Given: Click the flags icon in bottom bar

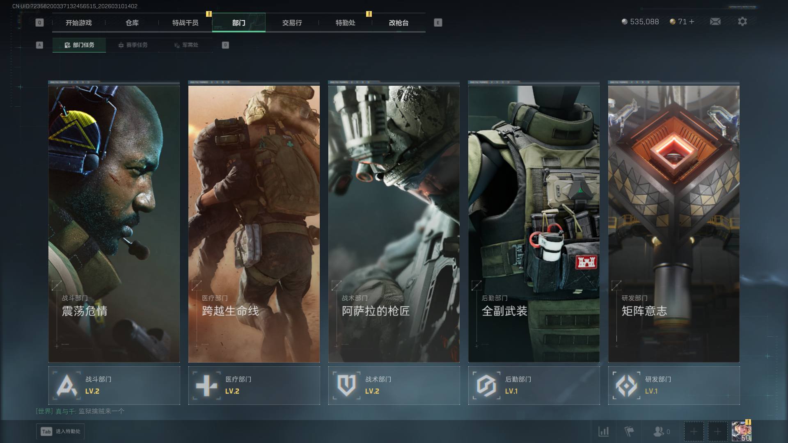Looking at the screenshot, I should point(629,432).
